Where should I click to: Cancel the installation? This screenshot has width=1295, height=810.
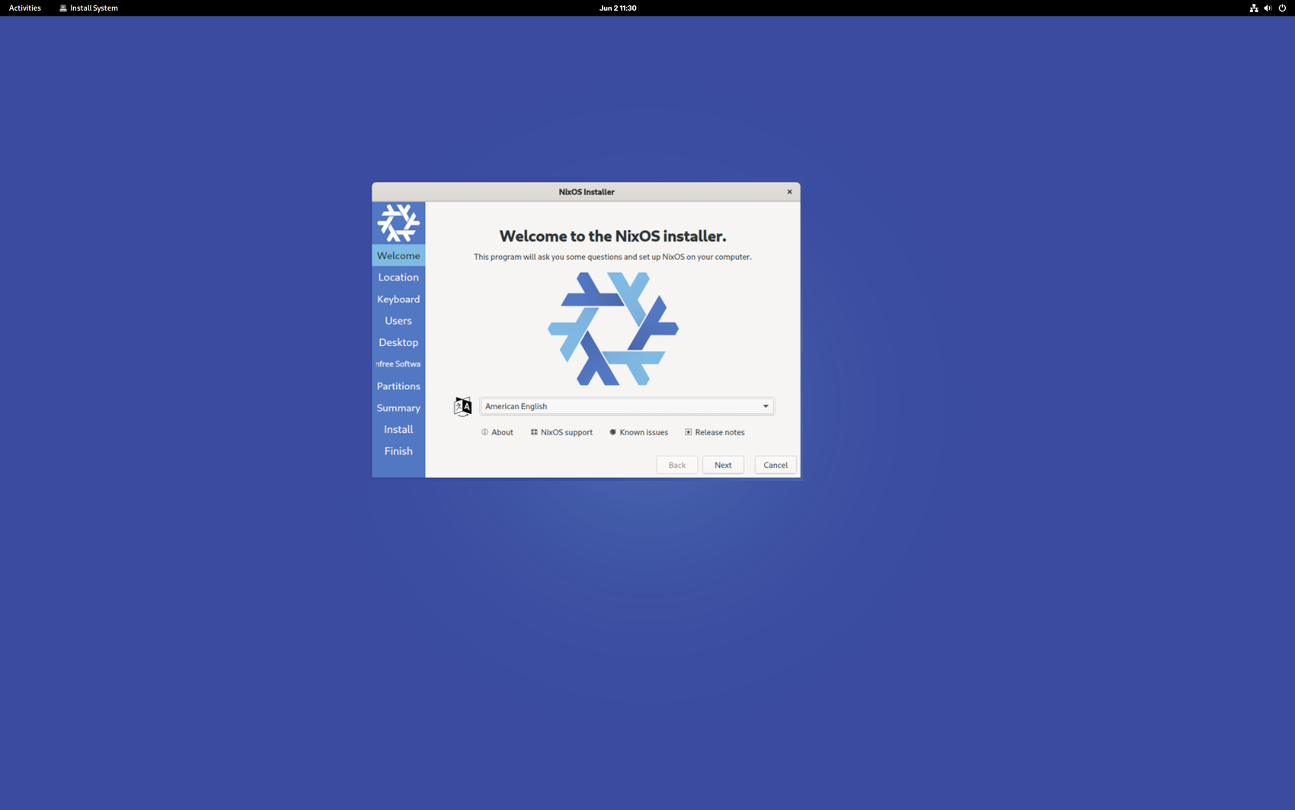click(775, 465)
